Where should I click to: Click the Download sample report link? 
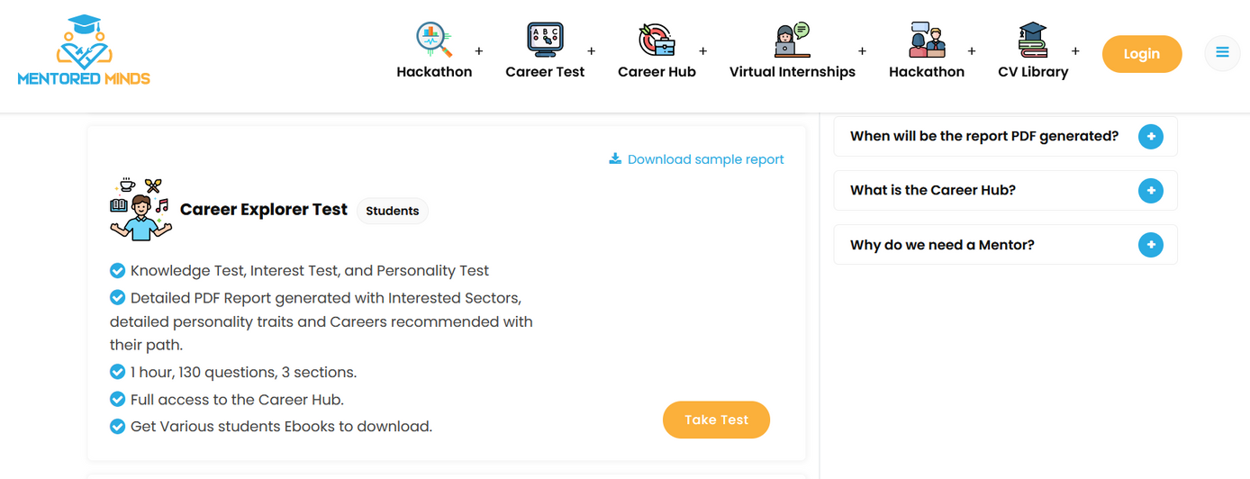696,159
